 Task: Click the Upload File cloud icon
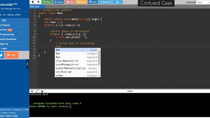38,2
